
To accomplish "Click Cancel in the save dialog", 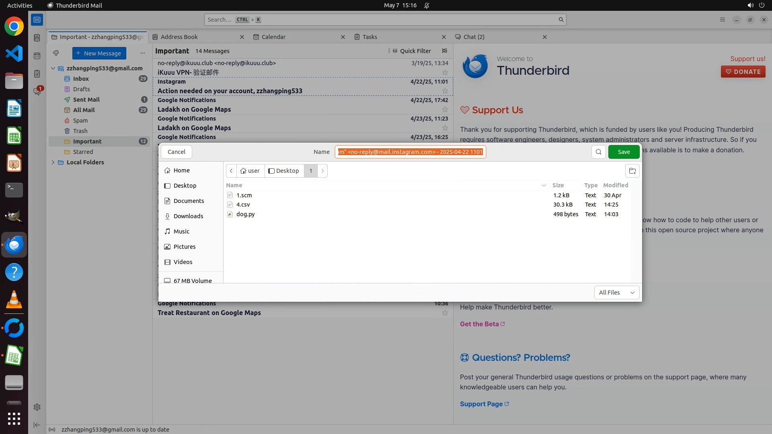I will 176,152.
